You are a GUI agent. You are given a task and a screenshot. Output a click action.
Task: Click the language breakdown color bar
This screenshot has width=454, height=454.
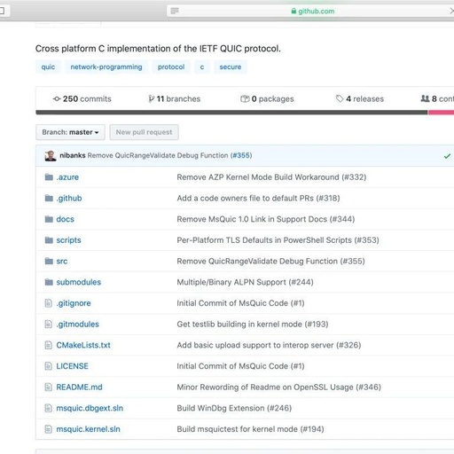click(245, 113)
